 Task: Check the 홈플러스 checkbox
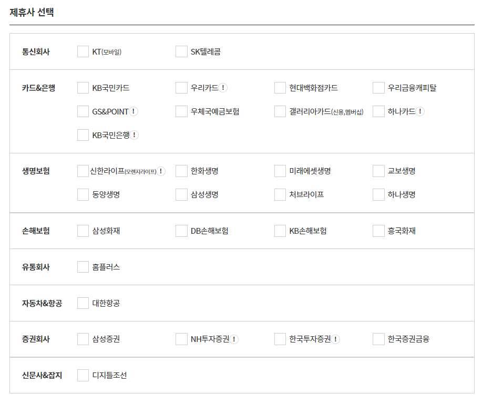(x=83, y=267)
